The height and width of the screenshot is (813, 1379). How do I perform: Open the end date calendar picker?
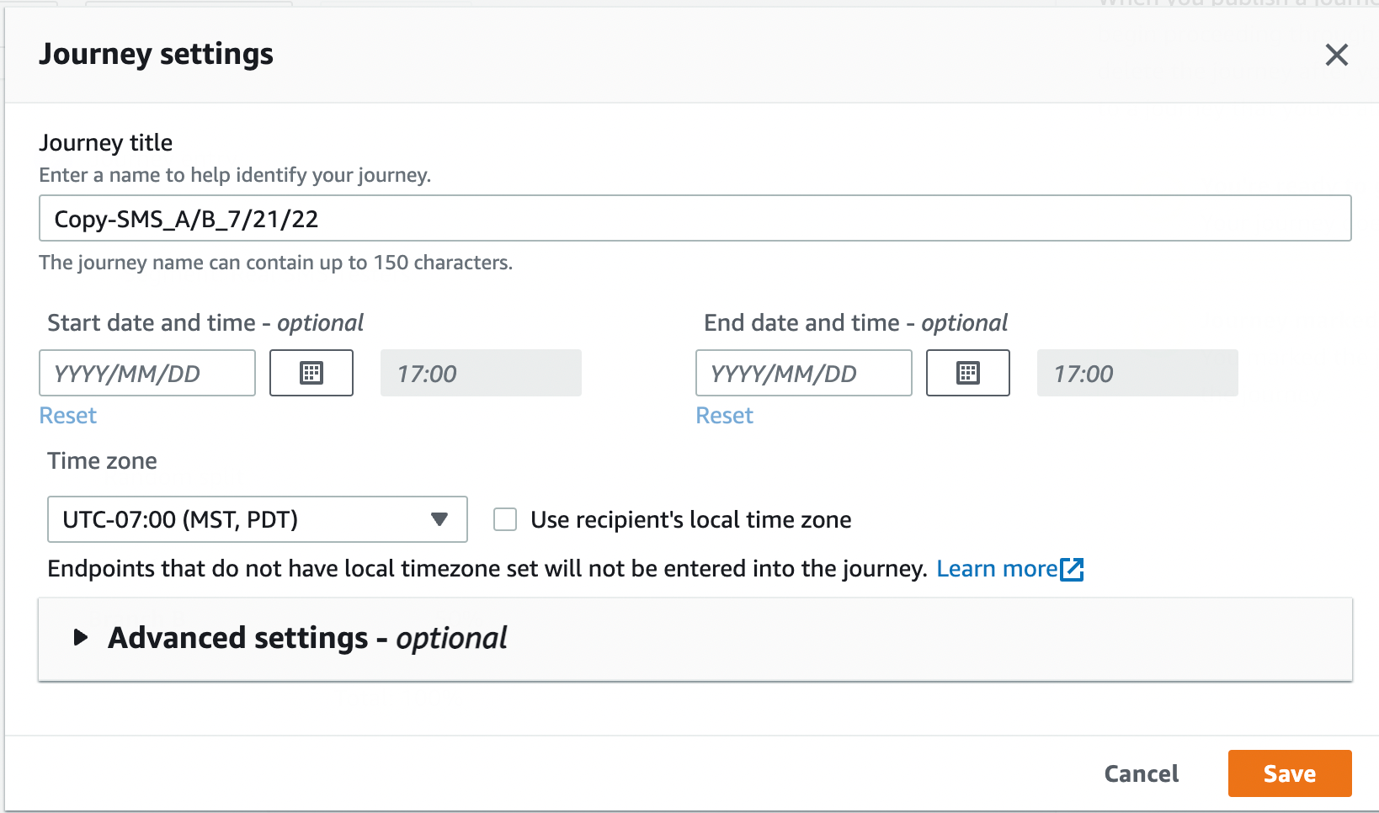[967, 374]
